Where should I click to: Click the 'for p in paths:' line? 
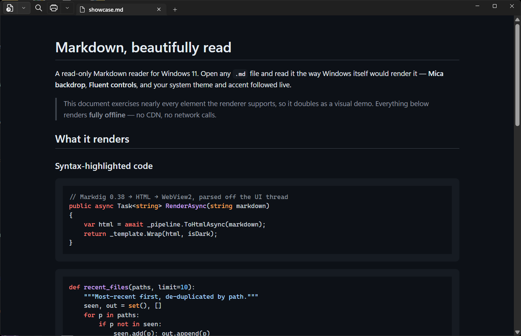point(111,315)
